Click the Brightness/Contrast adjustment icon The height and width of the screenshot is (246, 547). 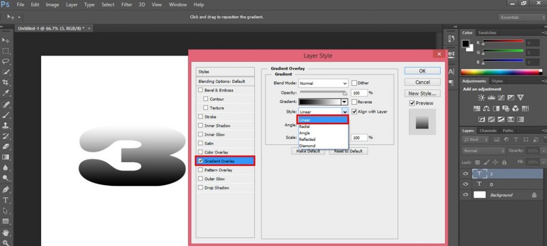481,98
